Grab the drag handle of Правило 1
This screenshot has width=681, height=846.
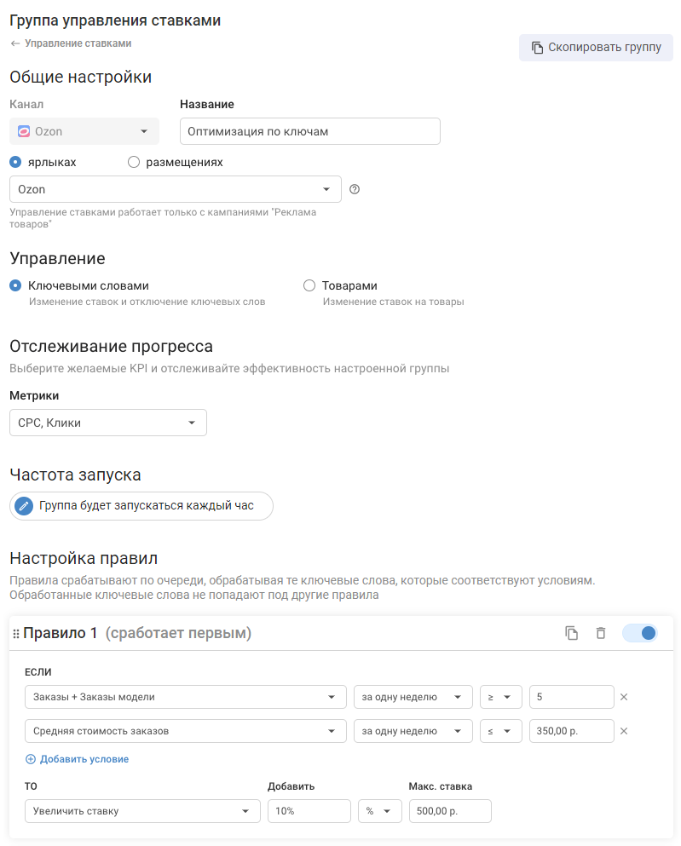(x=18, y=633)
